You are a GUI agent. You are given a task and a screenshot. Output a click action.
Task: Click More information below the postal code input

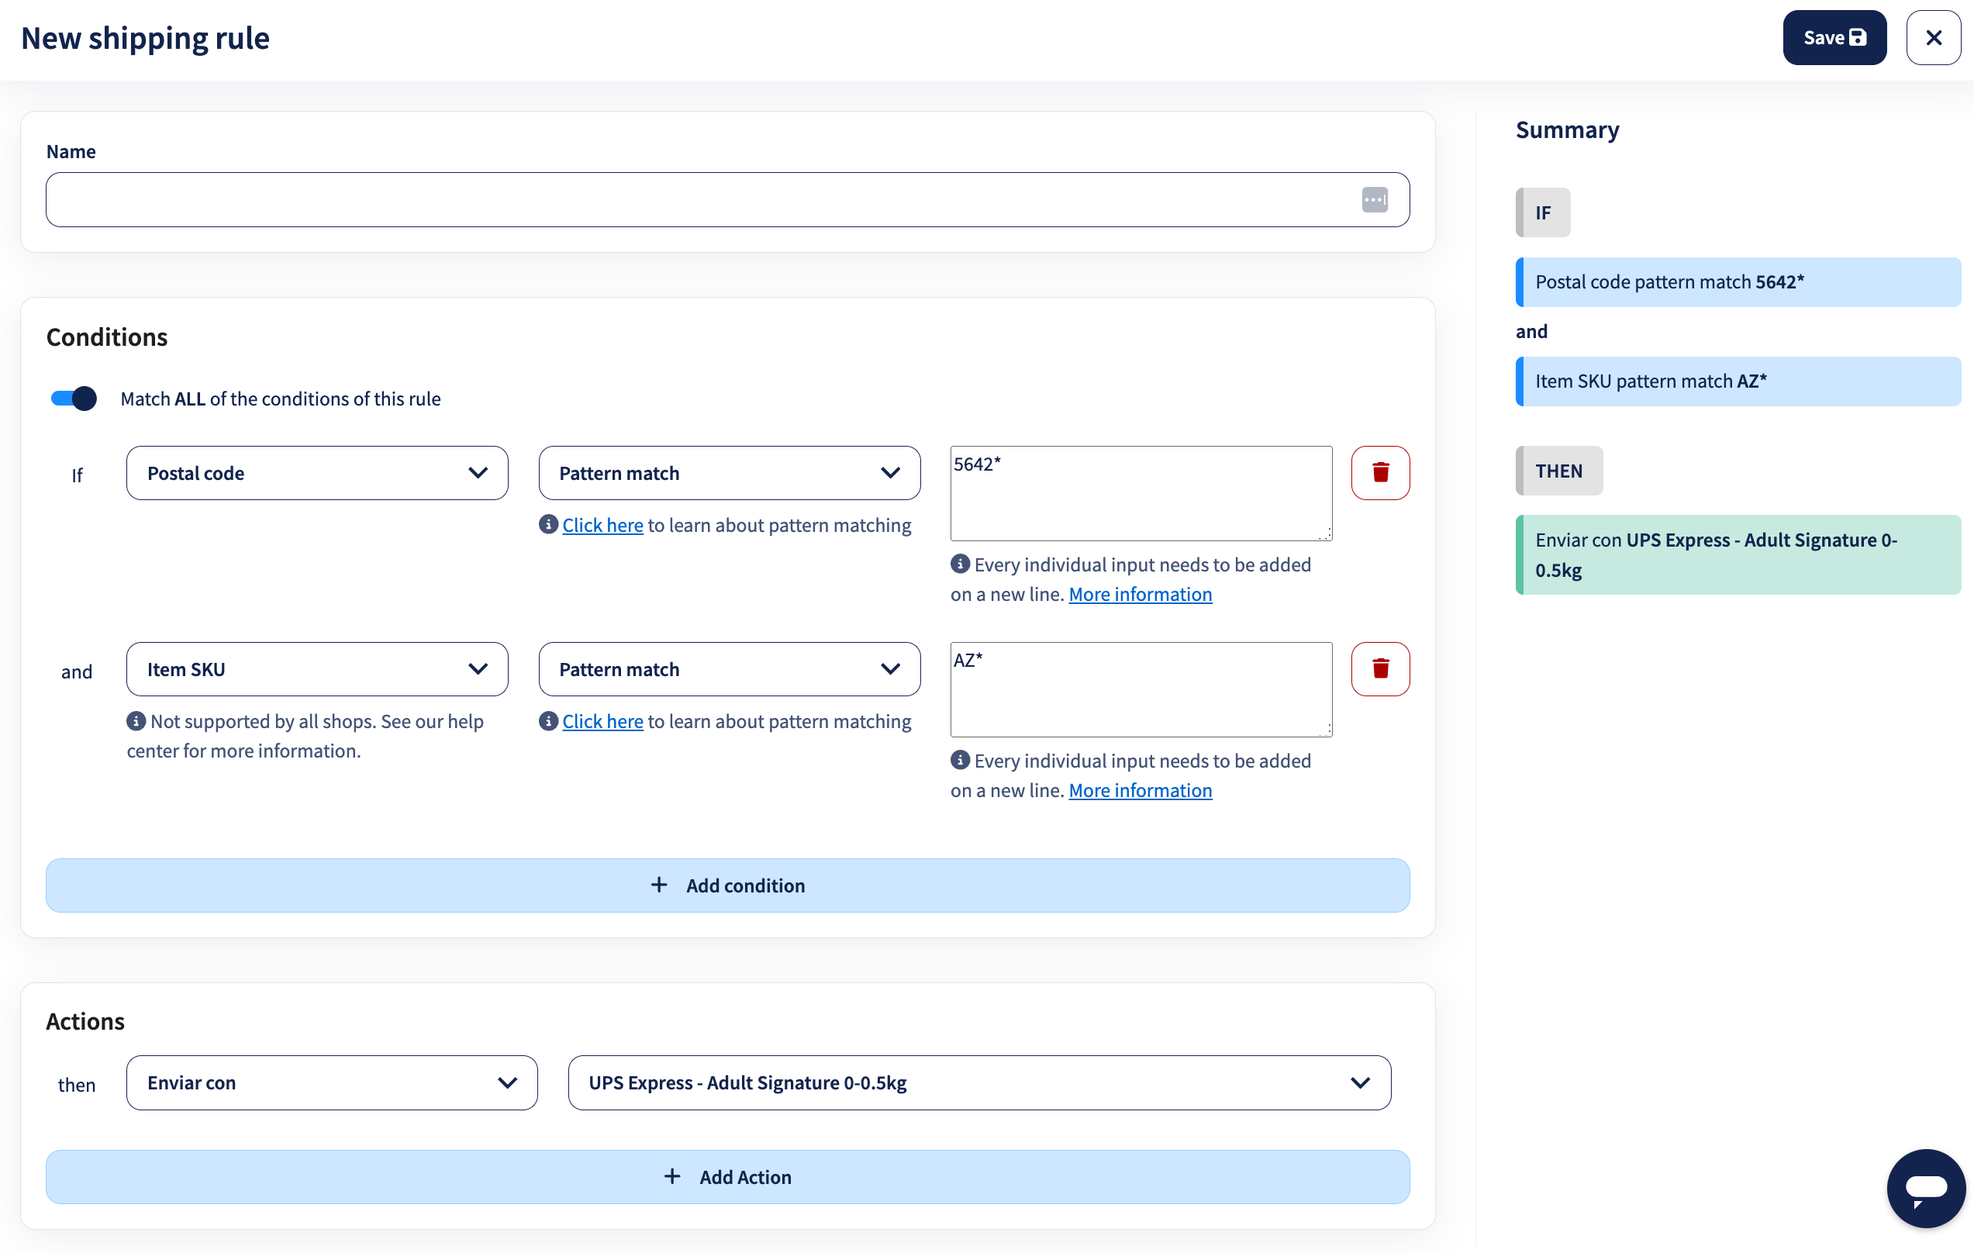coord(1140,594)
